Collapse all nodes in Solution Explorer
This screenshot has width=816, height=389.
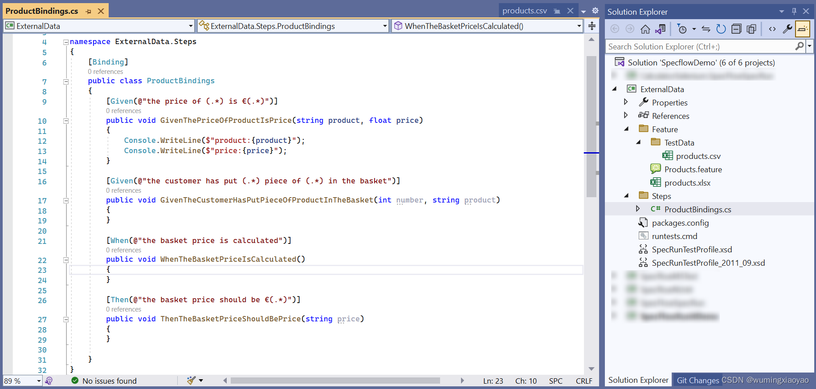(x=736, y=29)
